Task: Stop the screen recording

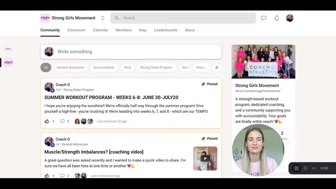Action: click(x=296, y=168)
